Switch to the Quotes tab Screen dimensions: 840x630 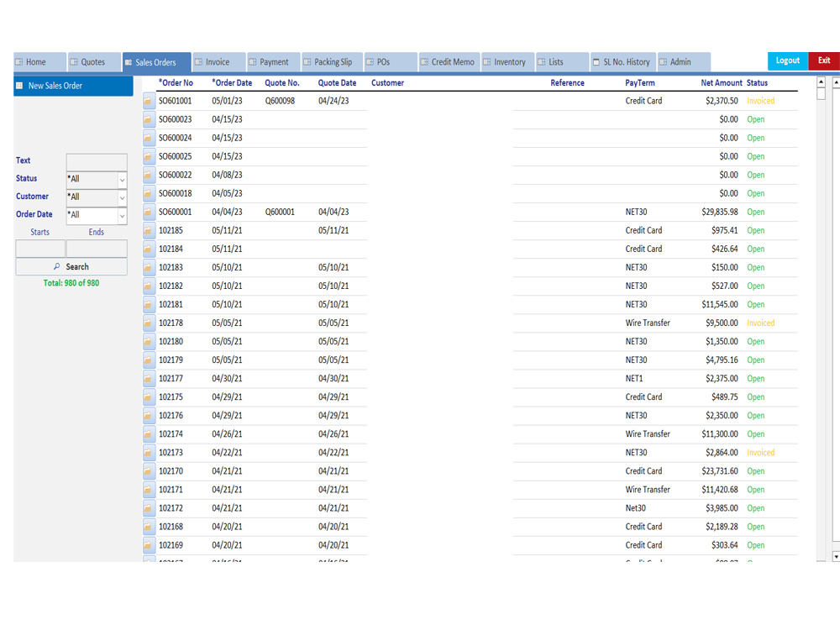click(94, 62)
